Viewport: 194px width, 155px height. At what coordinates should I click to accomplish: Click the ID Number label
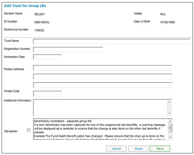coord(11,22)
